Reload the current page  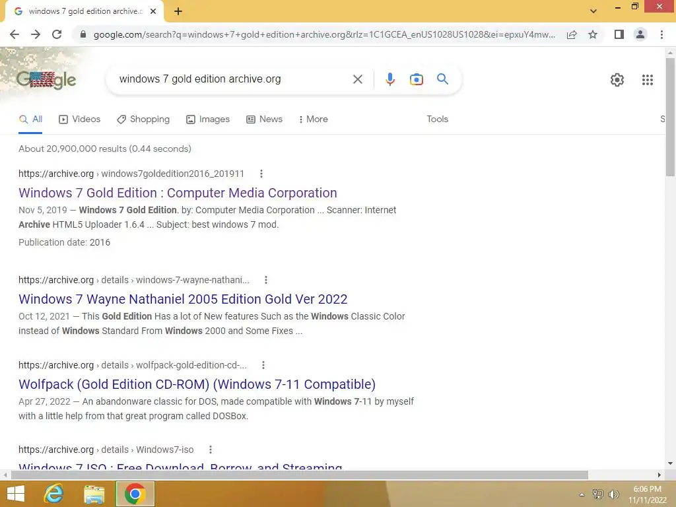57,34
